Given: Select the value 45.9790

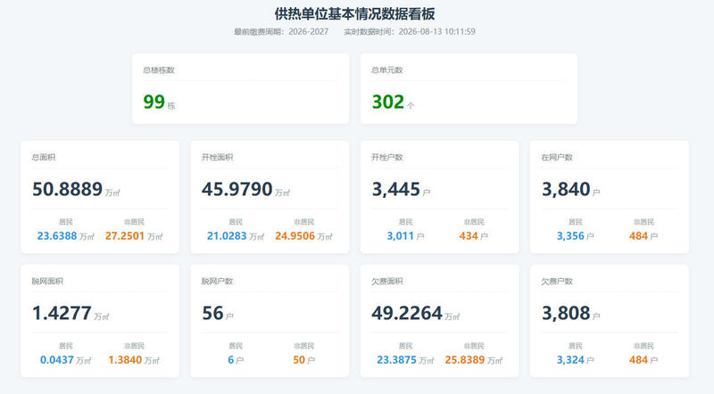Looking at the screenshot, I should coord(237,189).
